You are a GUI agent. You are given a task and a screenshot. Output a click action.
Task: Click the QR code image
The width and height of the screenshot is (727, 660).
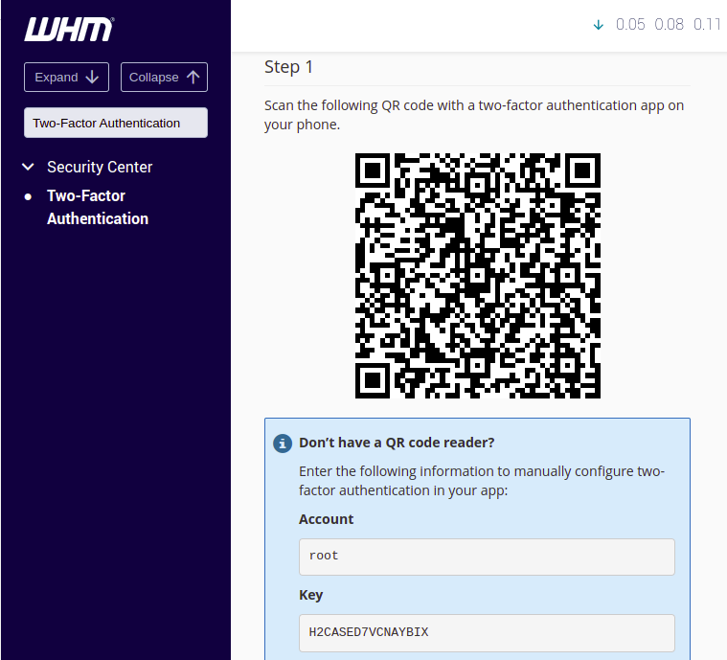coord(478,276)
